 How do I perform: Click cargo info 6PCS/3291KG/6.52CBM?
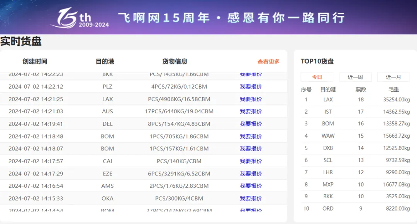(179, 173)
